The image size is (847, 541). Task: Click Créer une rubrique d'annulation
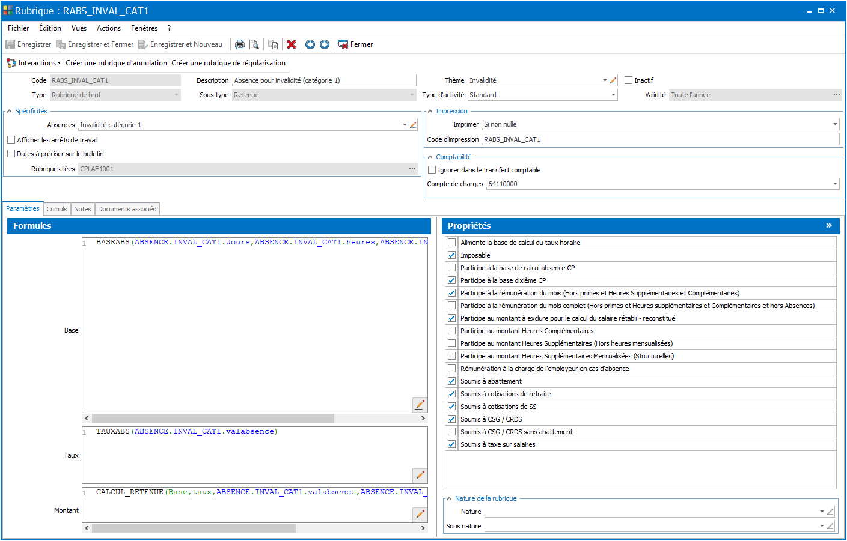click(x=116, y=63)
